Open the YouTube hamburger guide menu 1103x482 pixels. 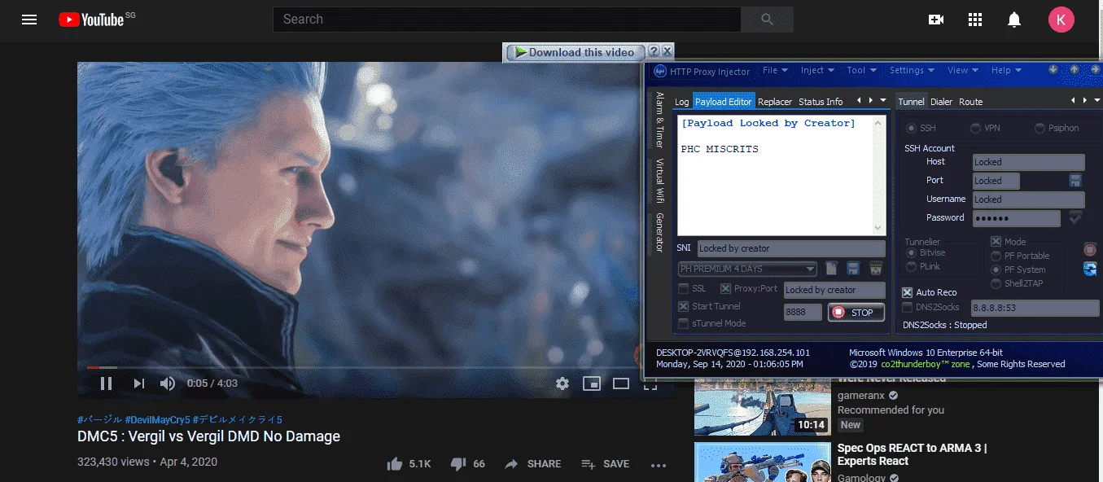(x=29, y=20)
